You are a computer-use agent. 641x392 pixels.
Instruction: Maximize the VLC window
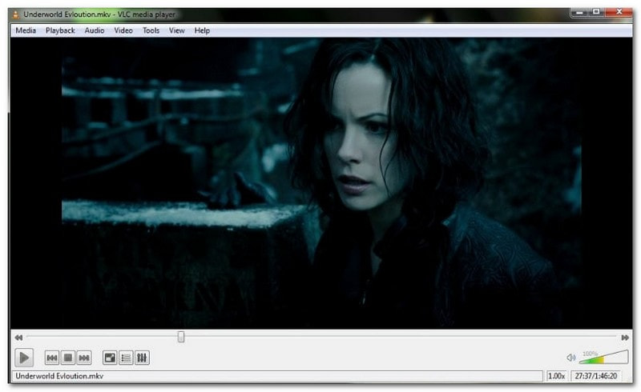click(x=596, y=12)
